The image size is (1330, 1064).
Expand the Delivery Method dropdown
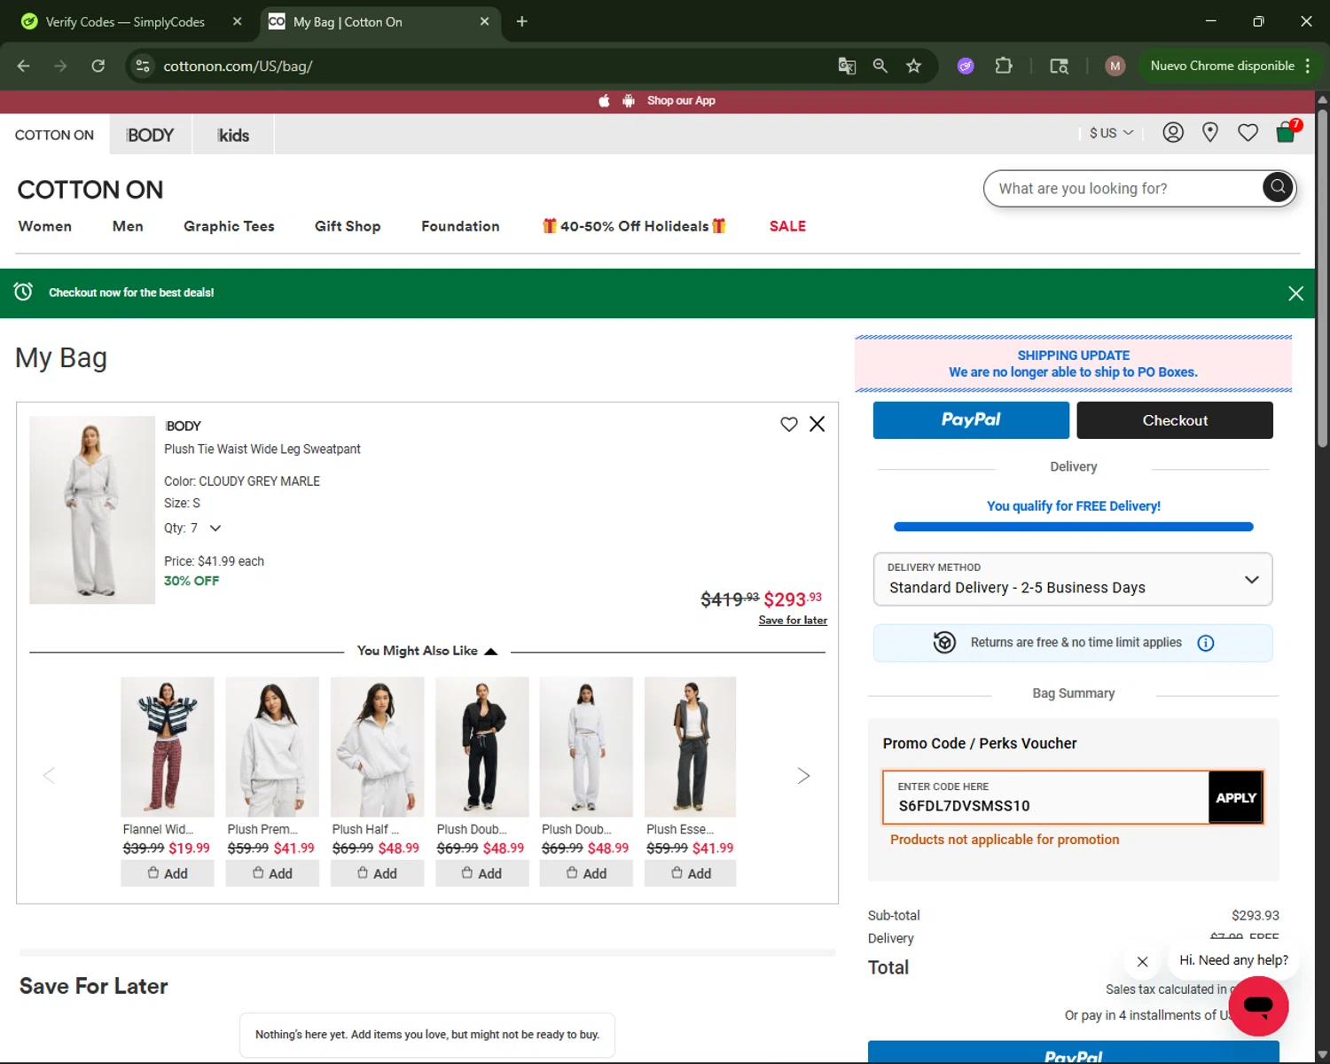1073,579
